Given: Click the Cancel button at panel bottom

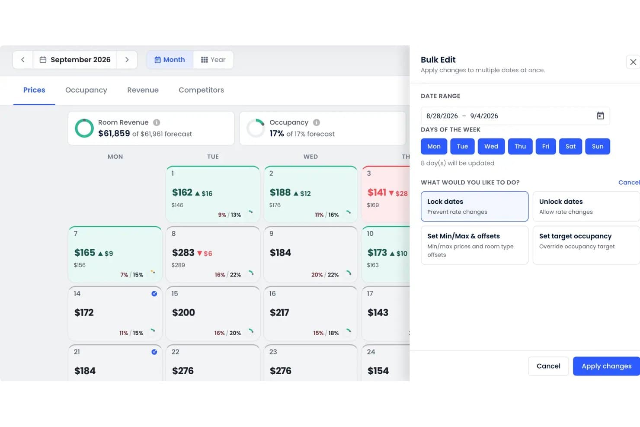Looking at the screenshot, I should [548, 366].
